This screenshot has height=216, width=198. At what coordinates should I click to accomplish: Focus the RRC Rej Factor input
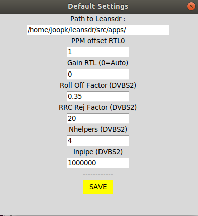point(98,118)
